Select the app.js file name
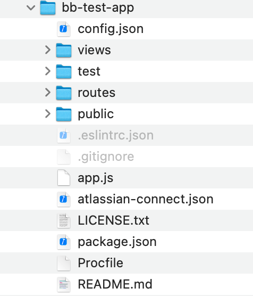 coord(95,178)
